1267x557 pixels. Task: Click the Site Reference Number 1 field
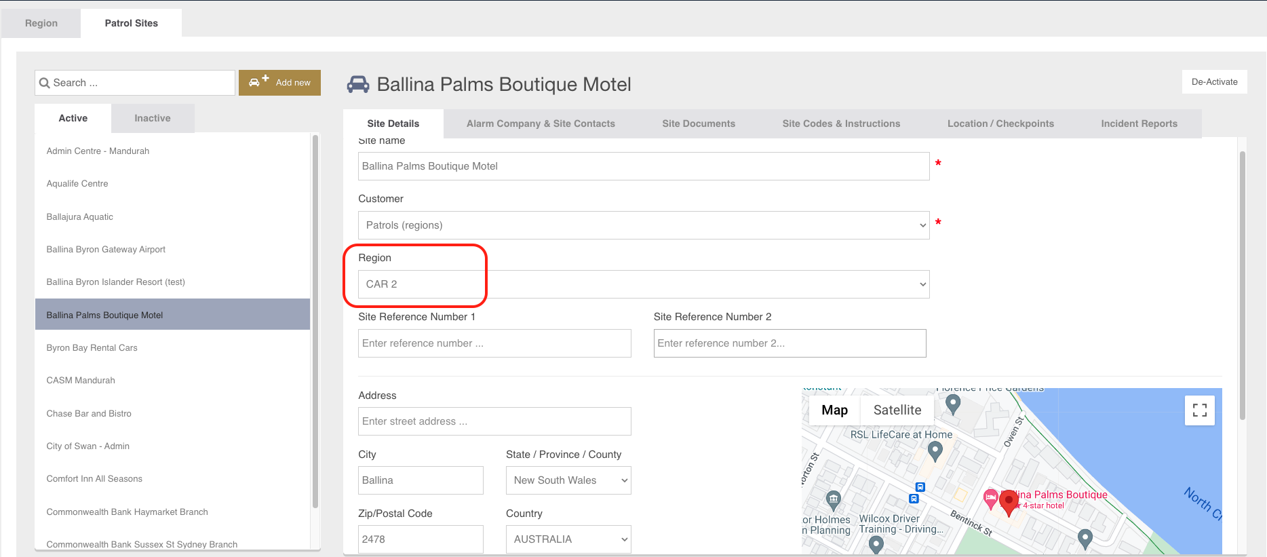click(x=494, y=343)
